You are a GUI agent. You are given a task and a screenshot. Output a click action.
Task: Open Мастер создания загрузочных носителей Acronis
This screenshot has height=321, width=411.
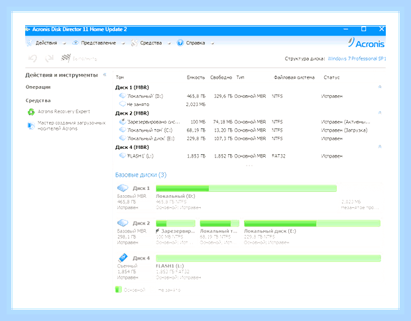(x=72, y=126)
